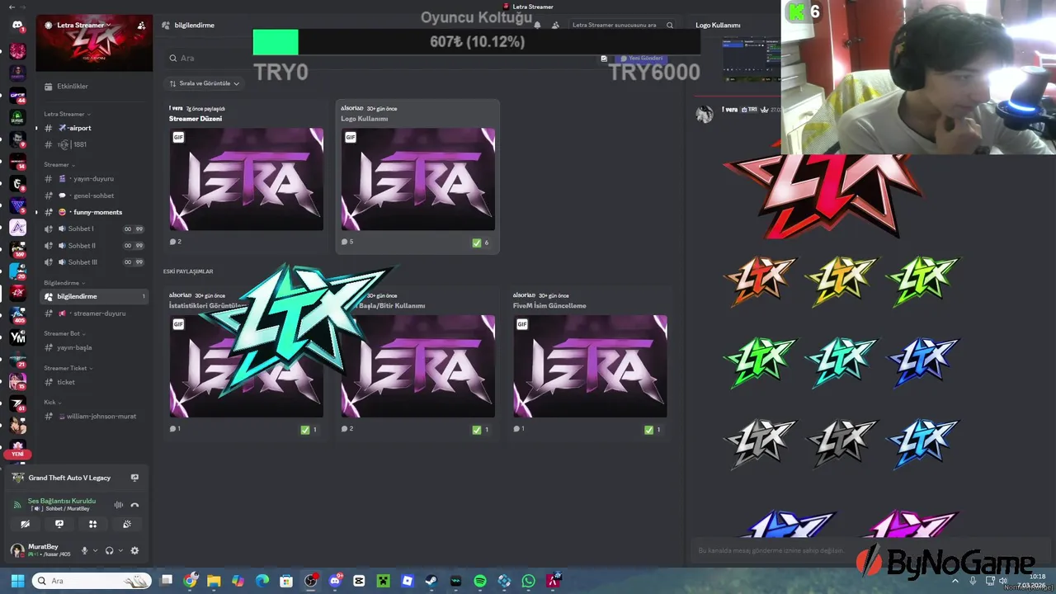Open Logo Kullanımı forum post thumbnail

(417, 179)
